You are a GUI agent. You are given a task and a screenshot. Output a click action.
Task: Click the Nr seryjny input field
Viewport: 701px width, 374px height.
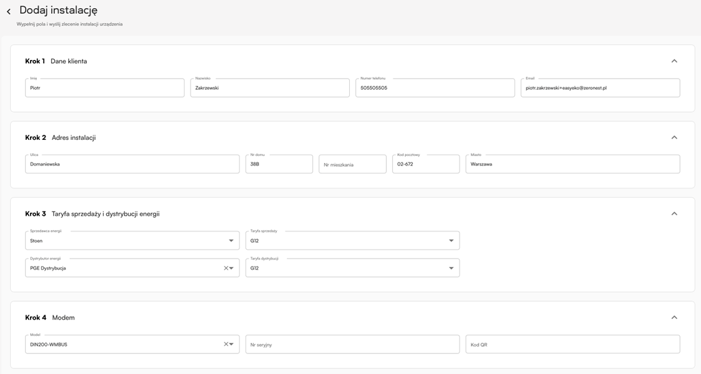point(352,344)
